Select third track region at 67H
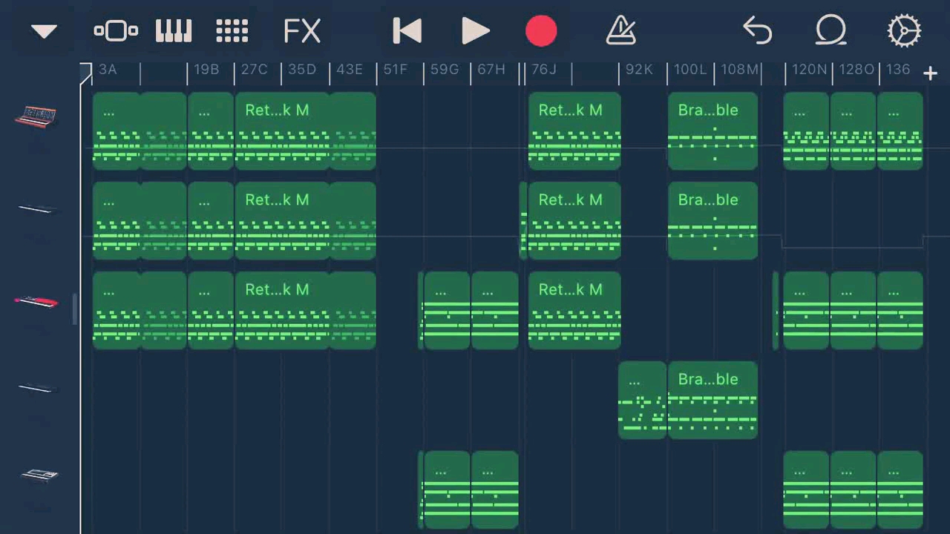The height and width of the screenshot is (534, 950). [x=495, y=311]
